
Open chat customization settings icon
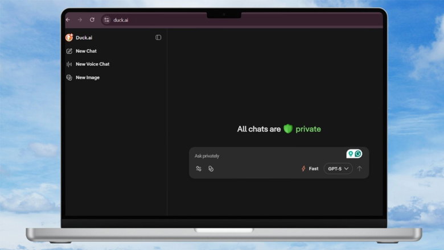click(x=199, y=169)
